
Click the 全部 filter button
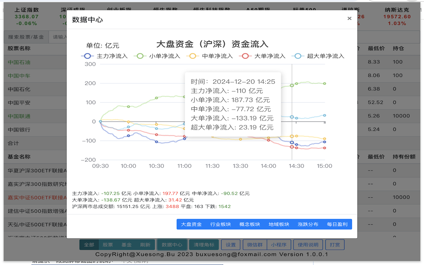coord(89,245)
